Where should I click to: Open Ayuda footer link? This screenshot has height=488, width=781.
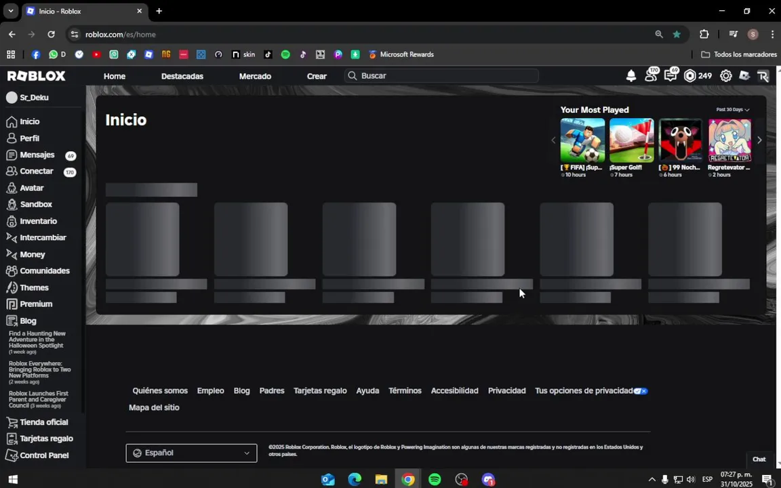coord(367,391)
